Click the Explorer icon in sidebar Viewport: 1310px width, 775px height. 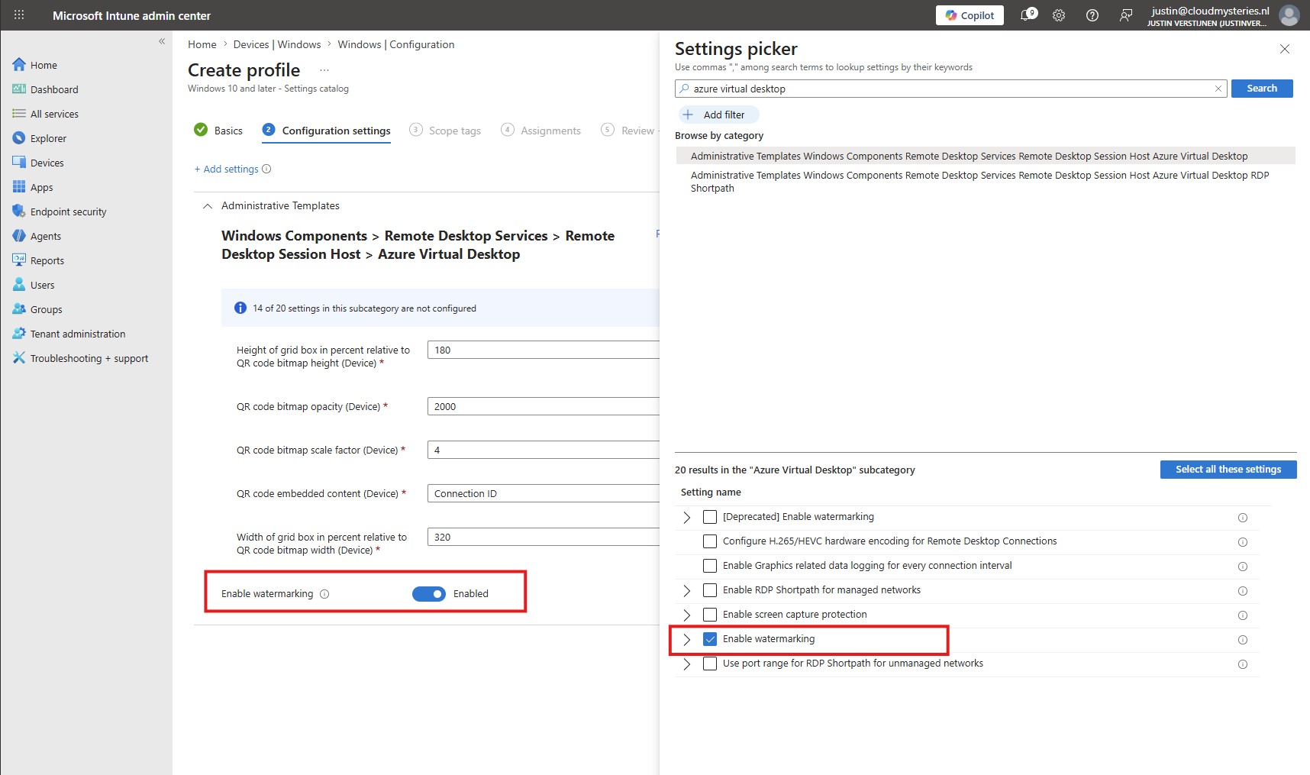tap(19, 138)
